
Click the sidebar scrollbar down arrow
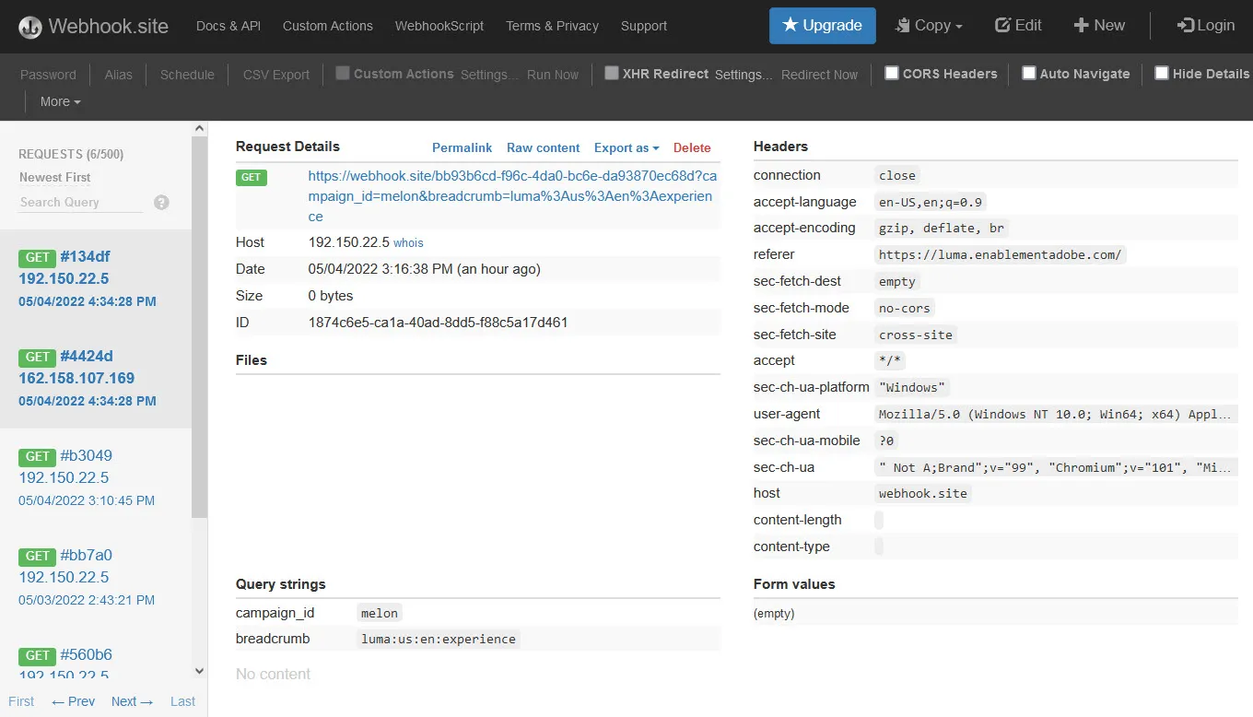pyautogui.click(x=200, y=672)
